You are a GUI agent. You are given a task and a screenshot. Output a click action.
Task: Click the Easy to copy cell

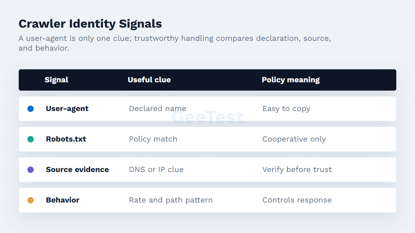pos(286,109)
